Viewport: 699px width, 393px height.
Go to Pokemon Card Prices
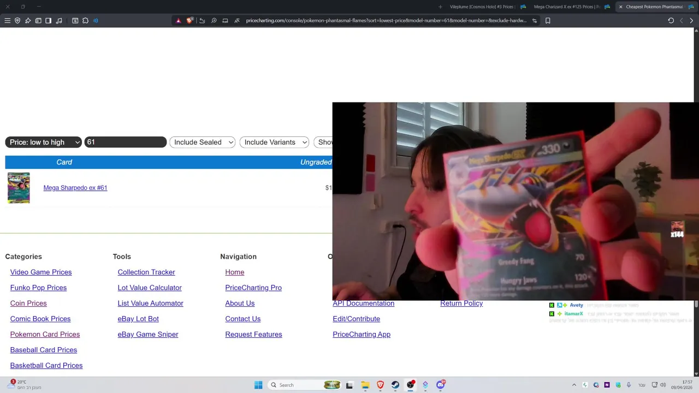coord(45,334)
